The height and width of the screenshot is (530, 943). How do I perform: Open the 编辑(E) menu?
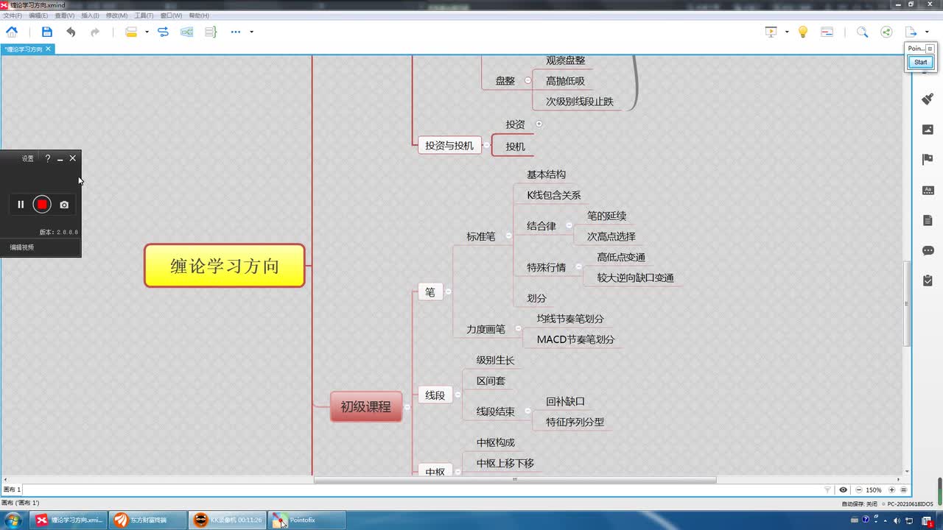pyautogui.click(x=38, y=15)
